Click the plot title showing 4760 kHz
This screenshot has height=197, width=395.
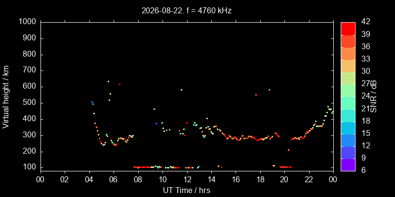click(187, 11)
